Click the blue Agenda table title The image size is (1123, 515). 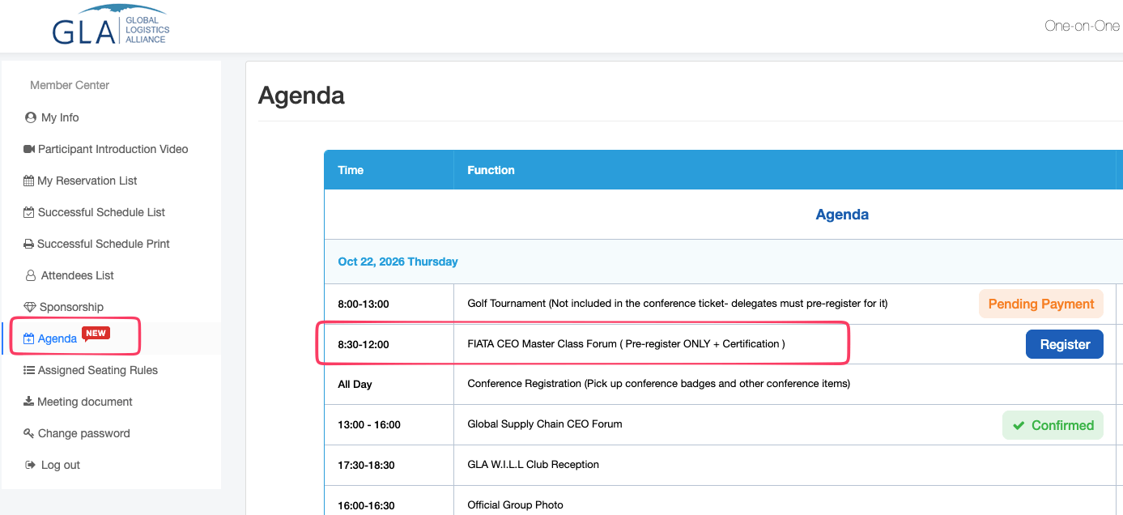(x=842, y=215)
